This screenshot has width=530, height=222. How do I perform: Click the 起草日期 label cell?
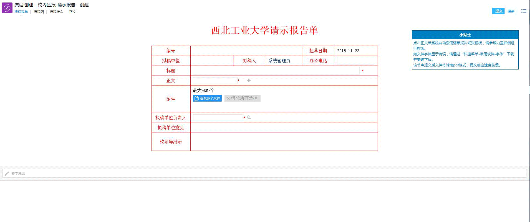coord(318,51)
